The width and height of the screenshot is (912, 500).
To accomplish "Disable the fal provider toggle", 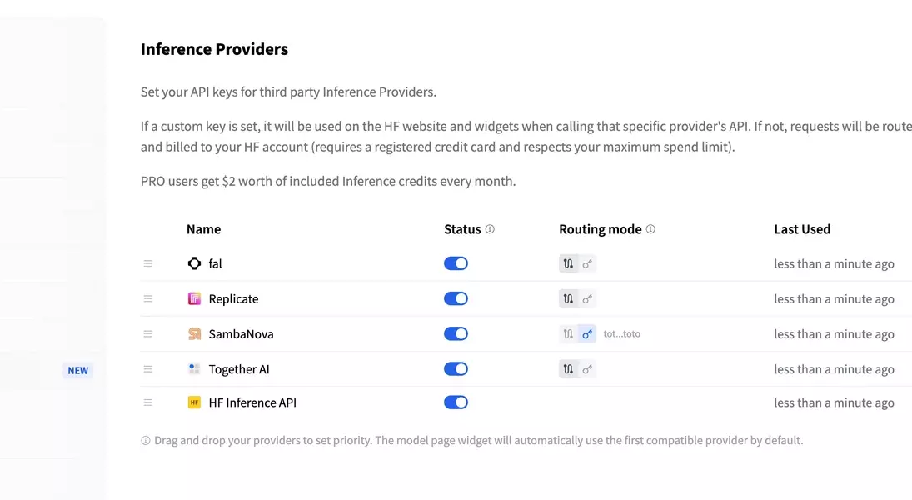I will tap(456, 263).
